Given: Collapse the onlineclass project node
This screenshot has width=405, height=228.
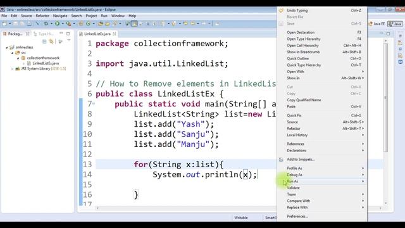Looking at the screenshot, I should point(7,47).
